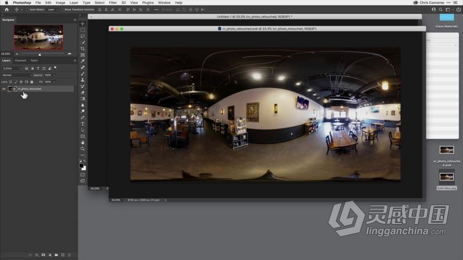The height and width of the screenshot is (260, 463).
Task: Click the Home icon in options bar
Action: tap(7, 10)
